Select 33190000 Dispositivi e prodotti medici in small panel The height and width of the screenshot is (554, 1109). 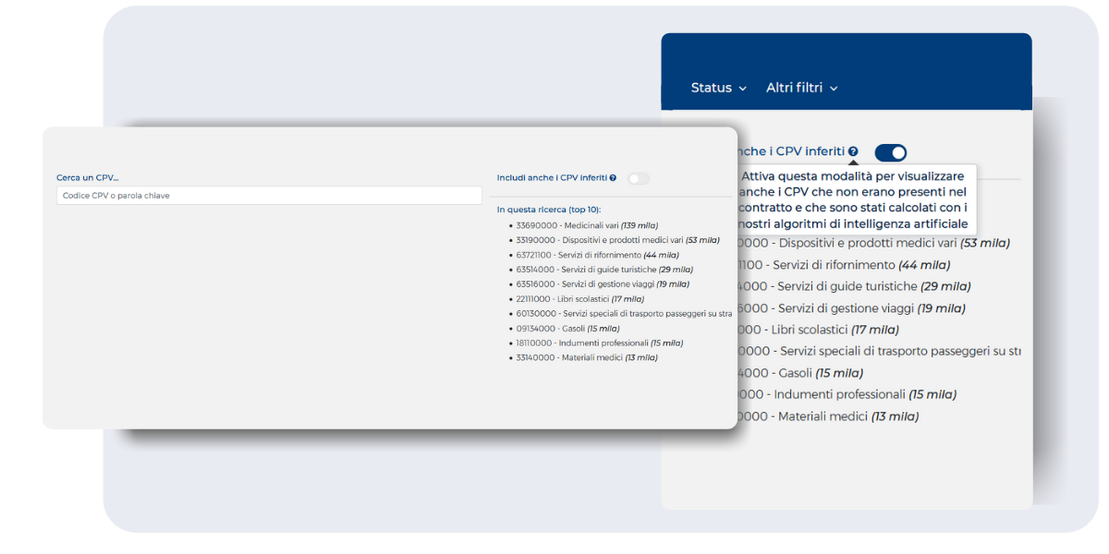pos(616,240)
